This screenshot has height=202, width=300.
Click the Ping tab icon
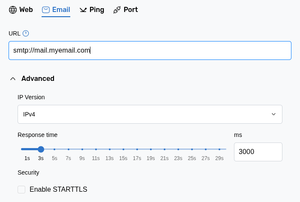83,10
